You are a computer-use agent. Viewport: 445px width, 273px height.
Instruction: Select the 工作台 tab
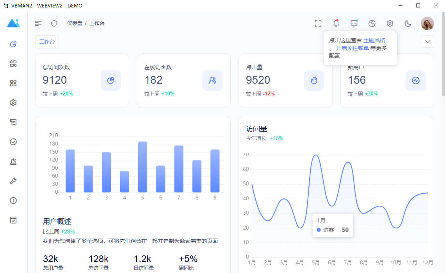(47, 41)
